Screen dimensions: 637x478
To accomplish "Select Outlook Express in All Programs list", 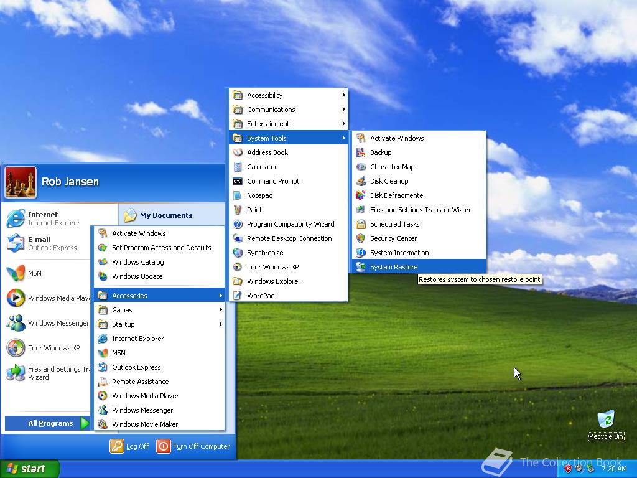I will pos(159,367).
